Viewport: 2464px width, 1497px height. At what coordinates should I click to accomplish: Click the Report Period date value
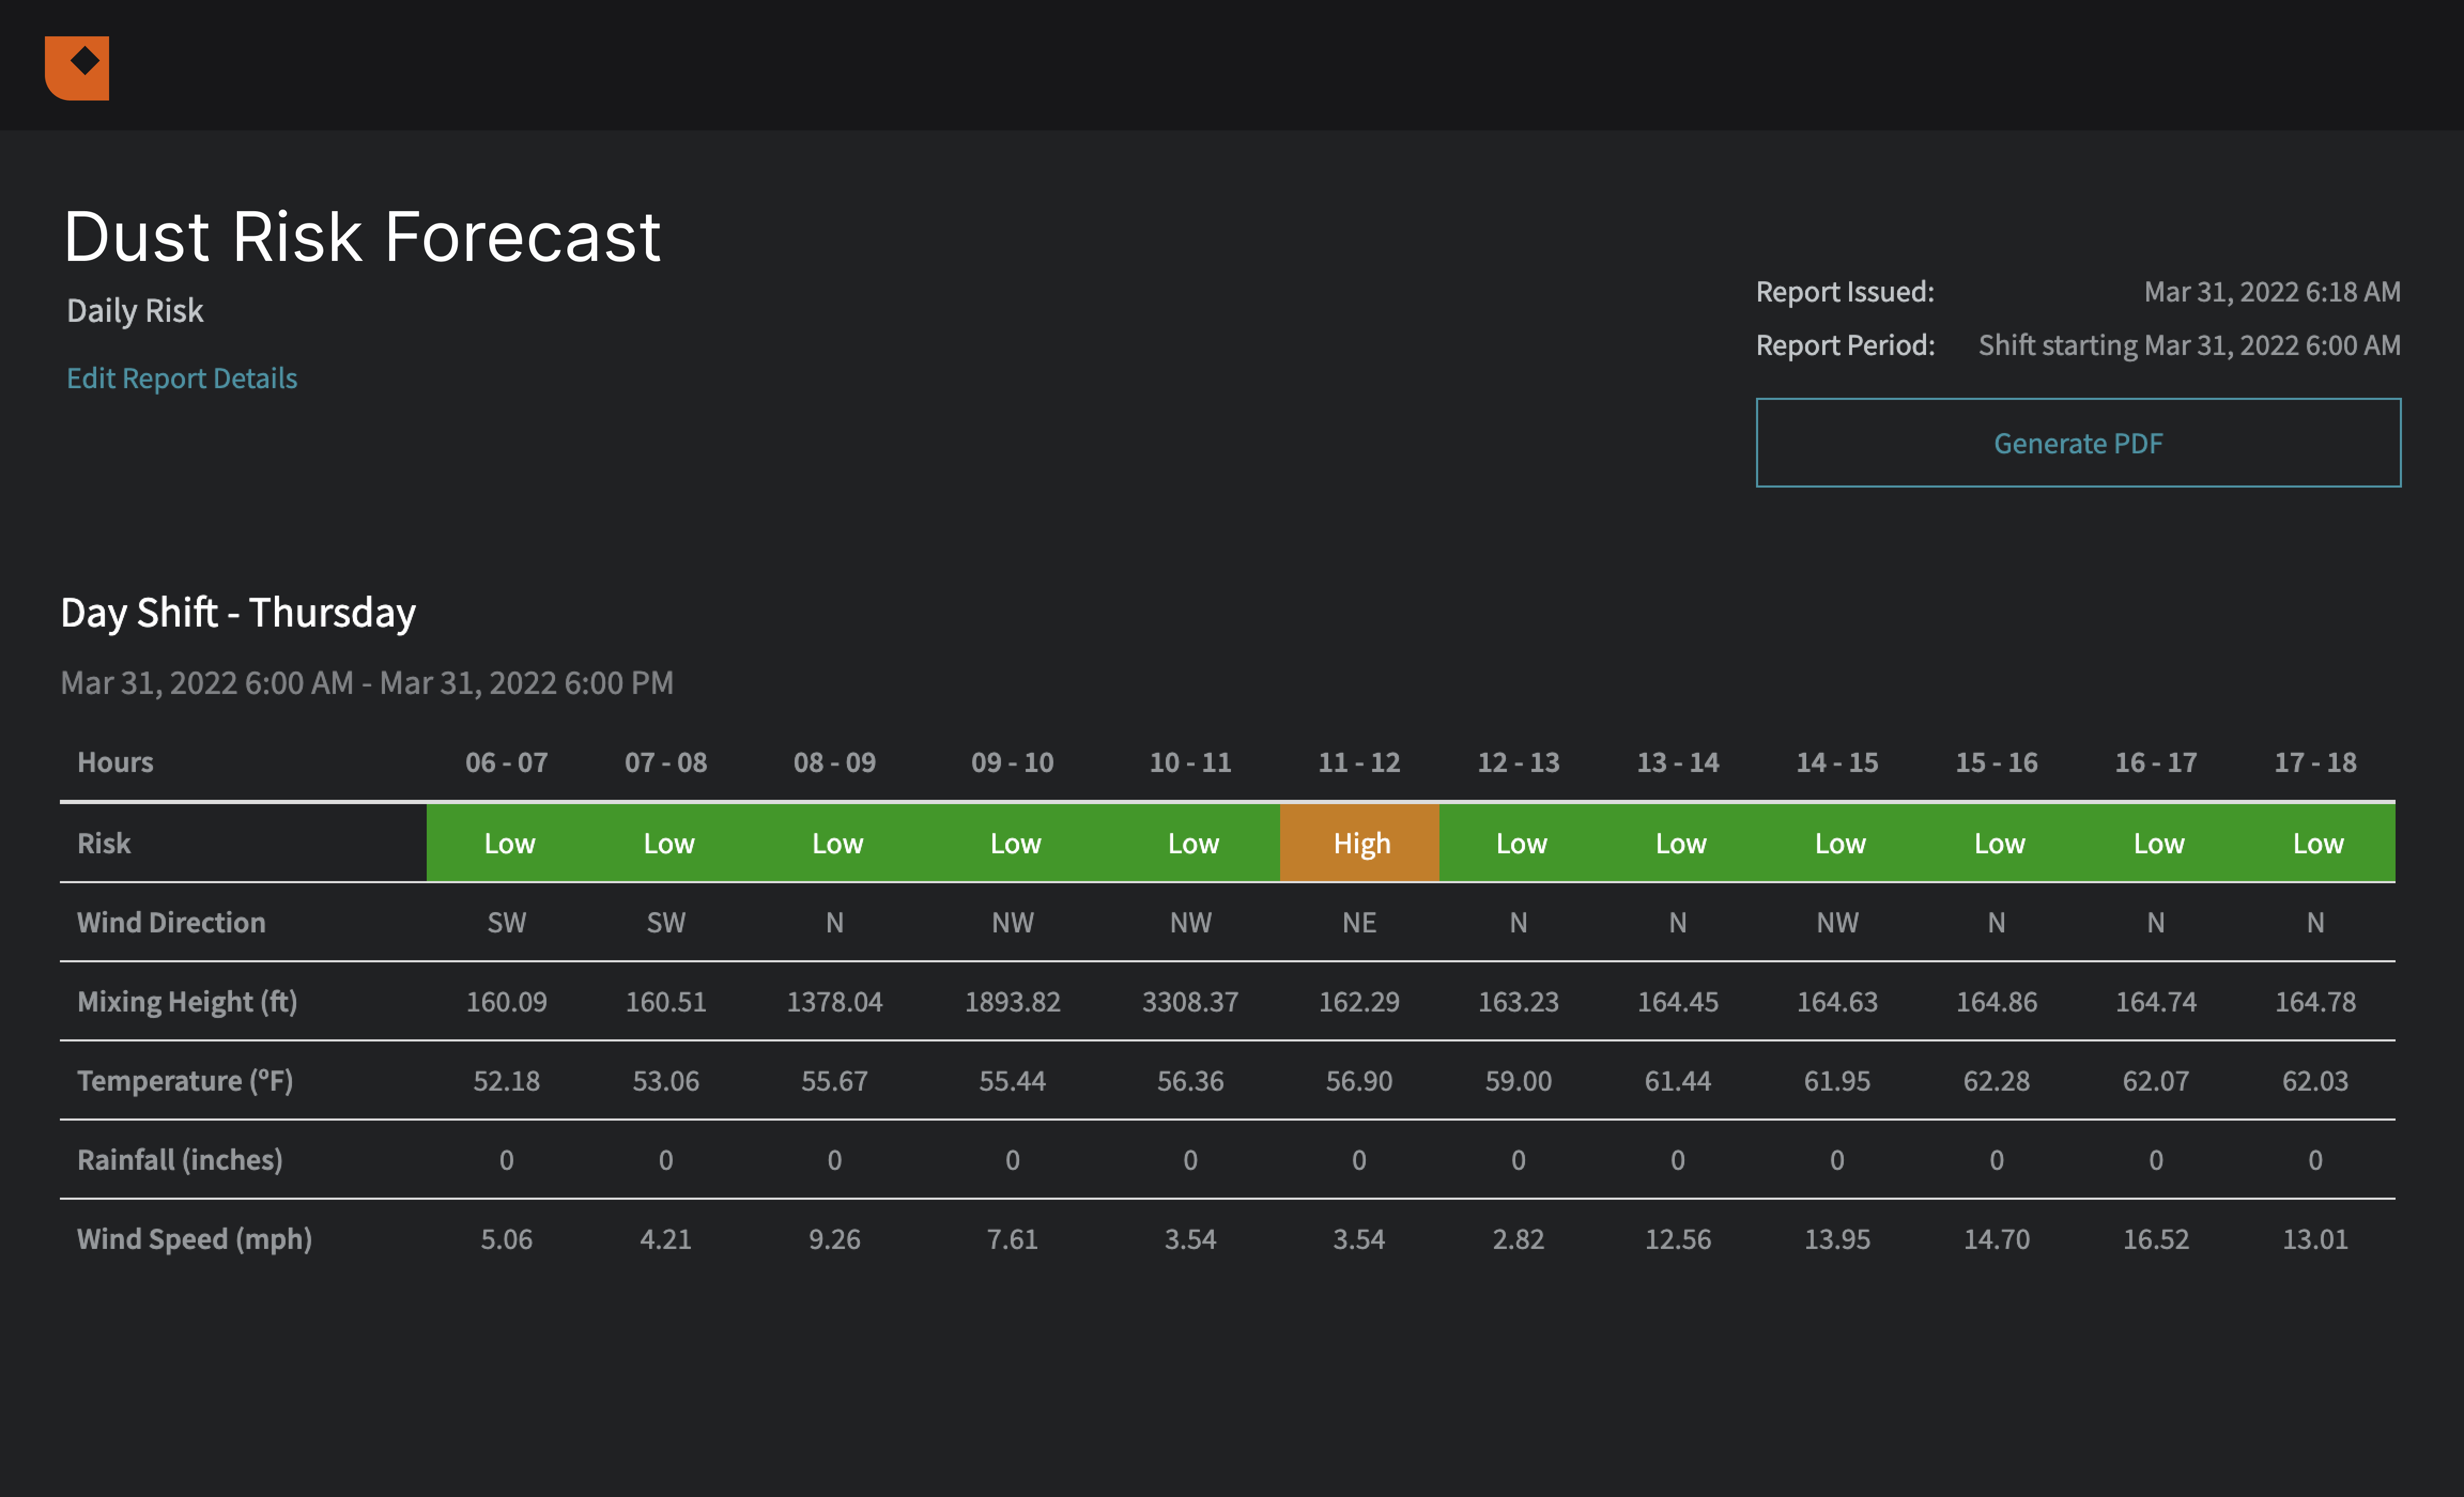[2189, 345]
